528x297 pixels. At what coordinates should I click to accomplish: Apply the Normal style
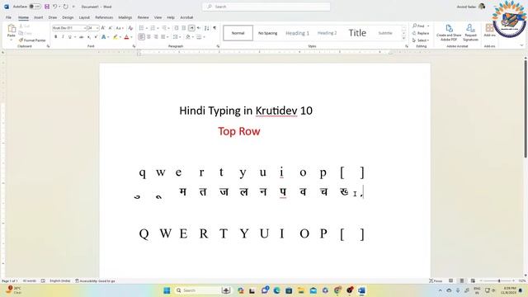pyautogui.click(x=238, y=33)
